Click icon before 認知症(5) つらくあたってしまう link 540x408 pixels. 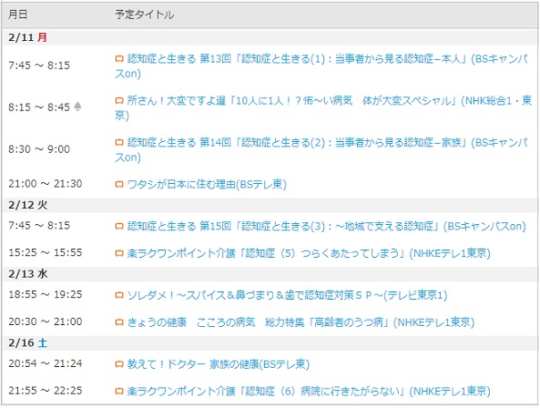point(119,254)
